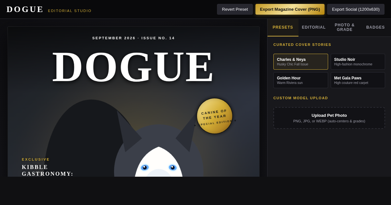Export Magazine Cover as PNG
391x205 pixels.
(x=290, y=9)
